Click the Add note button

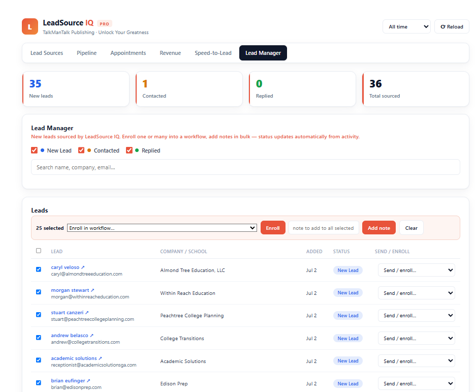pos(378,228)
